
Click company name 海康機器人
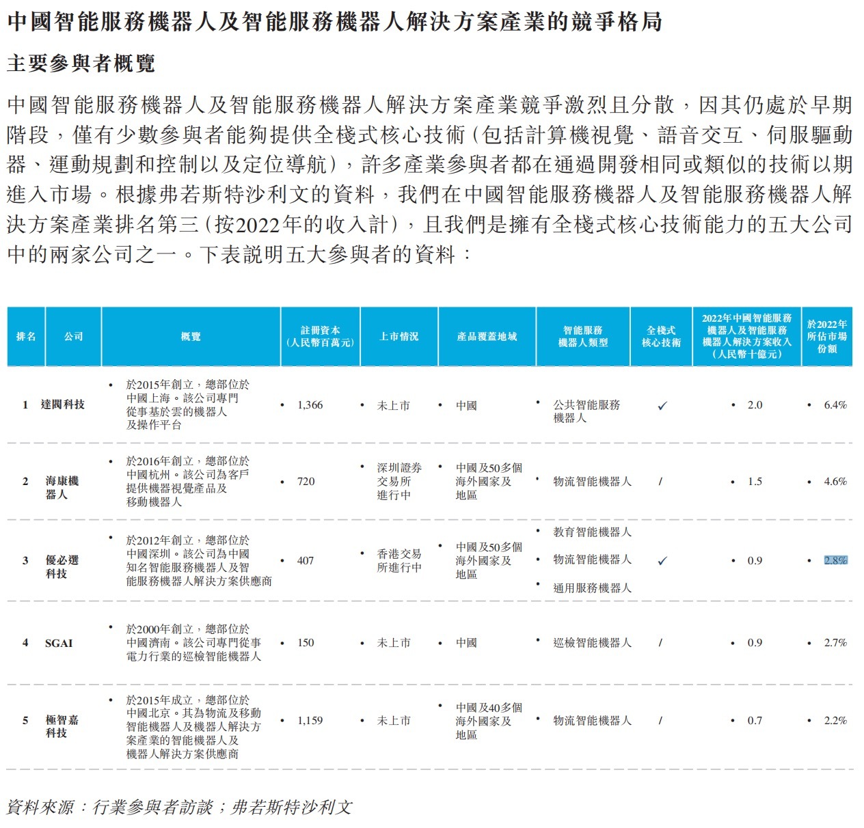(62, 488)
